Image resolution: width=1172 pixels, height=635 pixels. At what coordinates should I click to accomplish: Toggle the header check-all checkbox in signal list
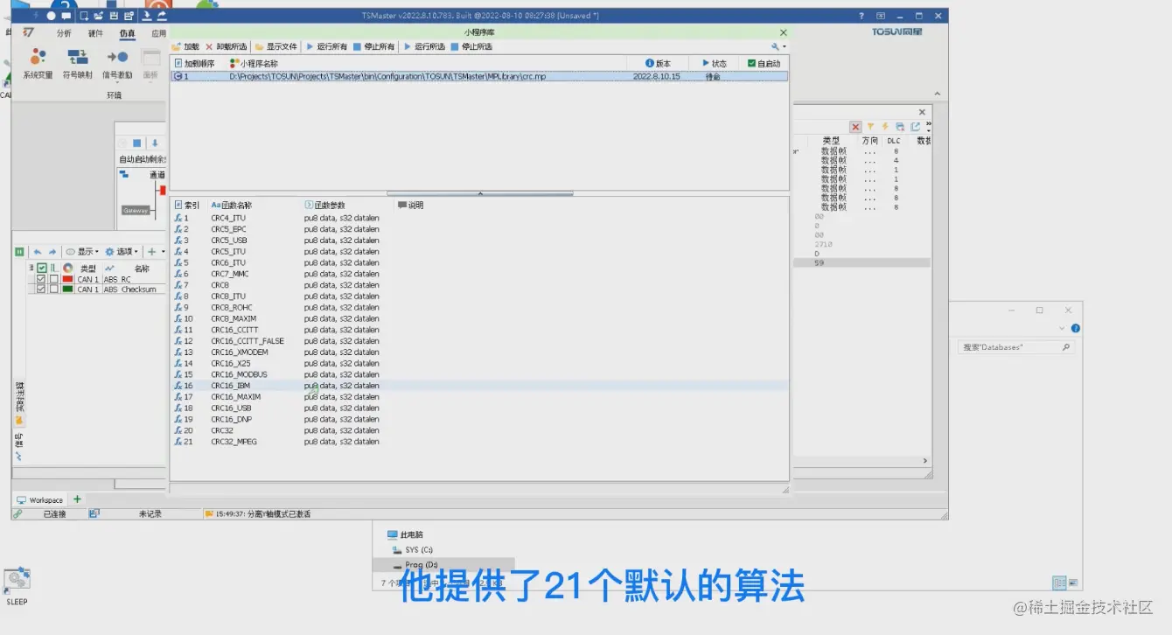click(x=42, y=268)
